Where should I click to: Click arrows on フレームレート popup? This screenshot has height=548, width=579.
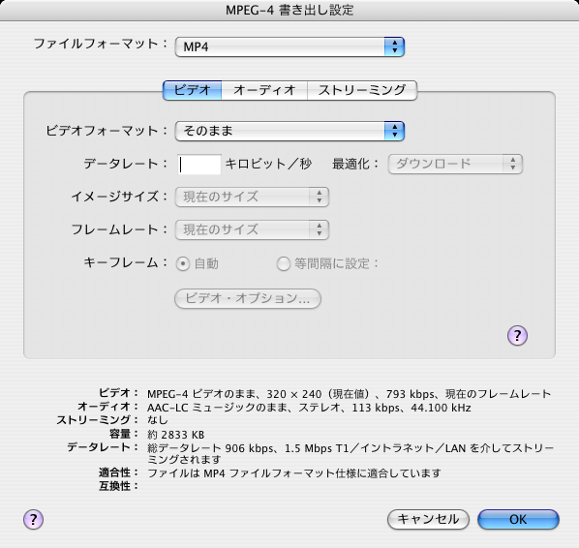click(x=320, y=229)
